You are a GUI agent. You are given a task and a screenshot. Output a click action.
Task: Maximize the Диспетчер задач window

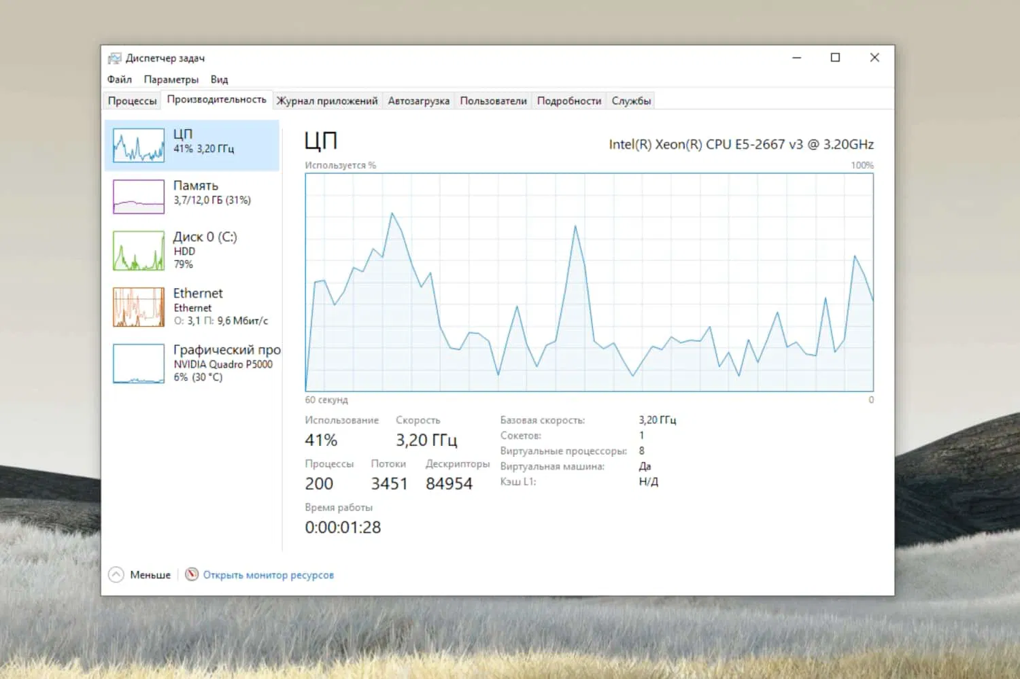pos(836,58)
